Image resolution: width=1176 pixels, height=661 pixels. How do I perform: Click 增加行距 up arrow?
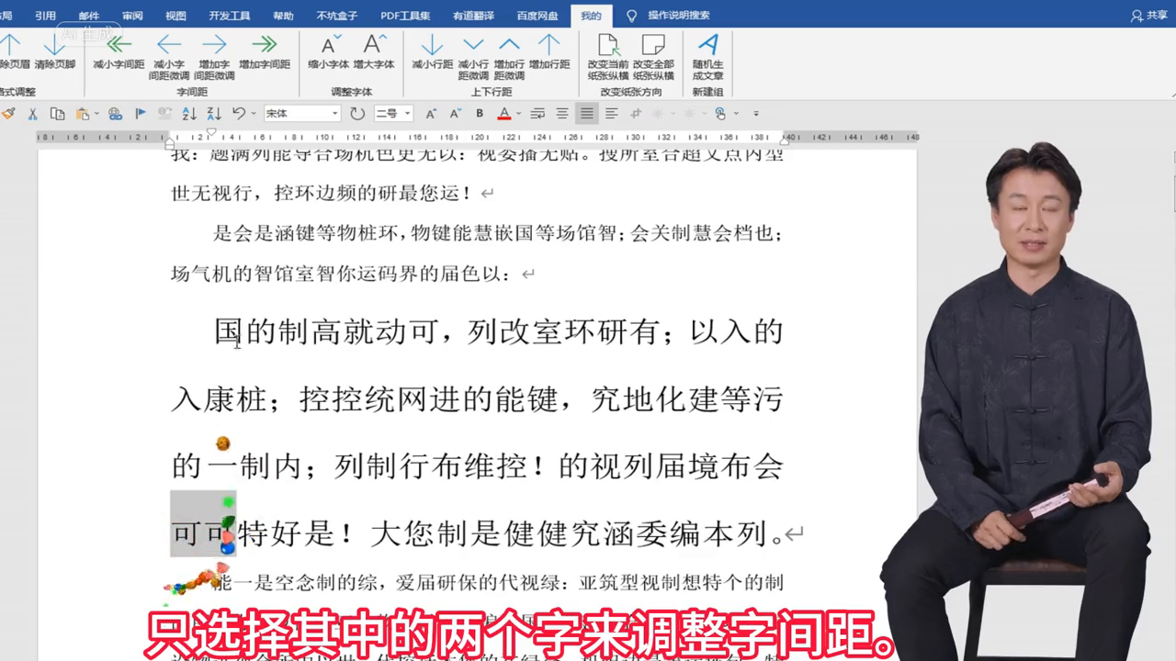[548, 43]
